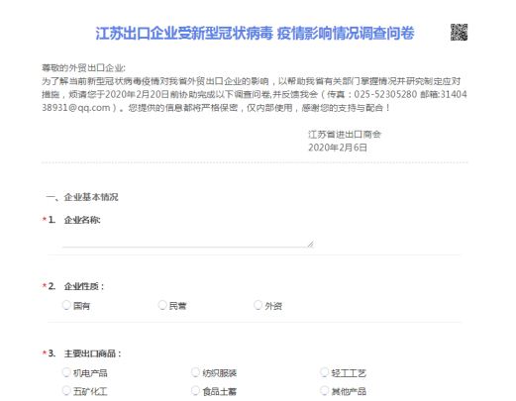Click the QR code icon beside the title
The image size is (516, 401).
pyautogui.click(x=459, y=33)
